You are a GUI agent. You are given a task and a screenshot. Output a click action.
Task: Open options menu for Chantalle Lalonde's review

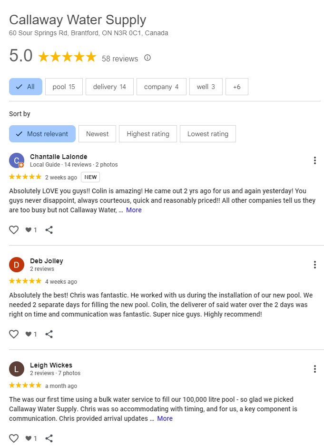coord(315,160)
